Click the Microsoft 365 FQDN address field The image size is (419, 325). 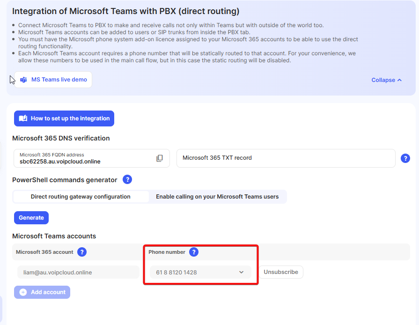point(84,158)
